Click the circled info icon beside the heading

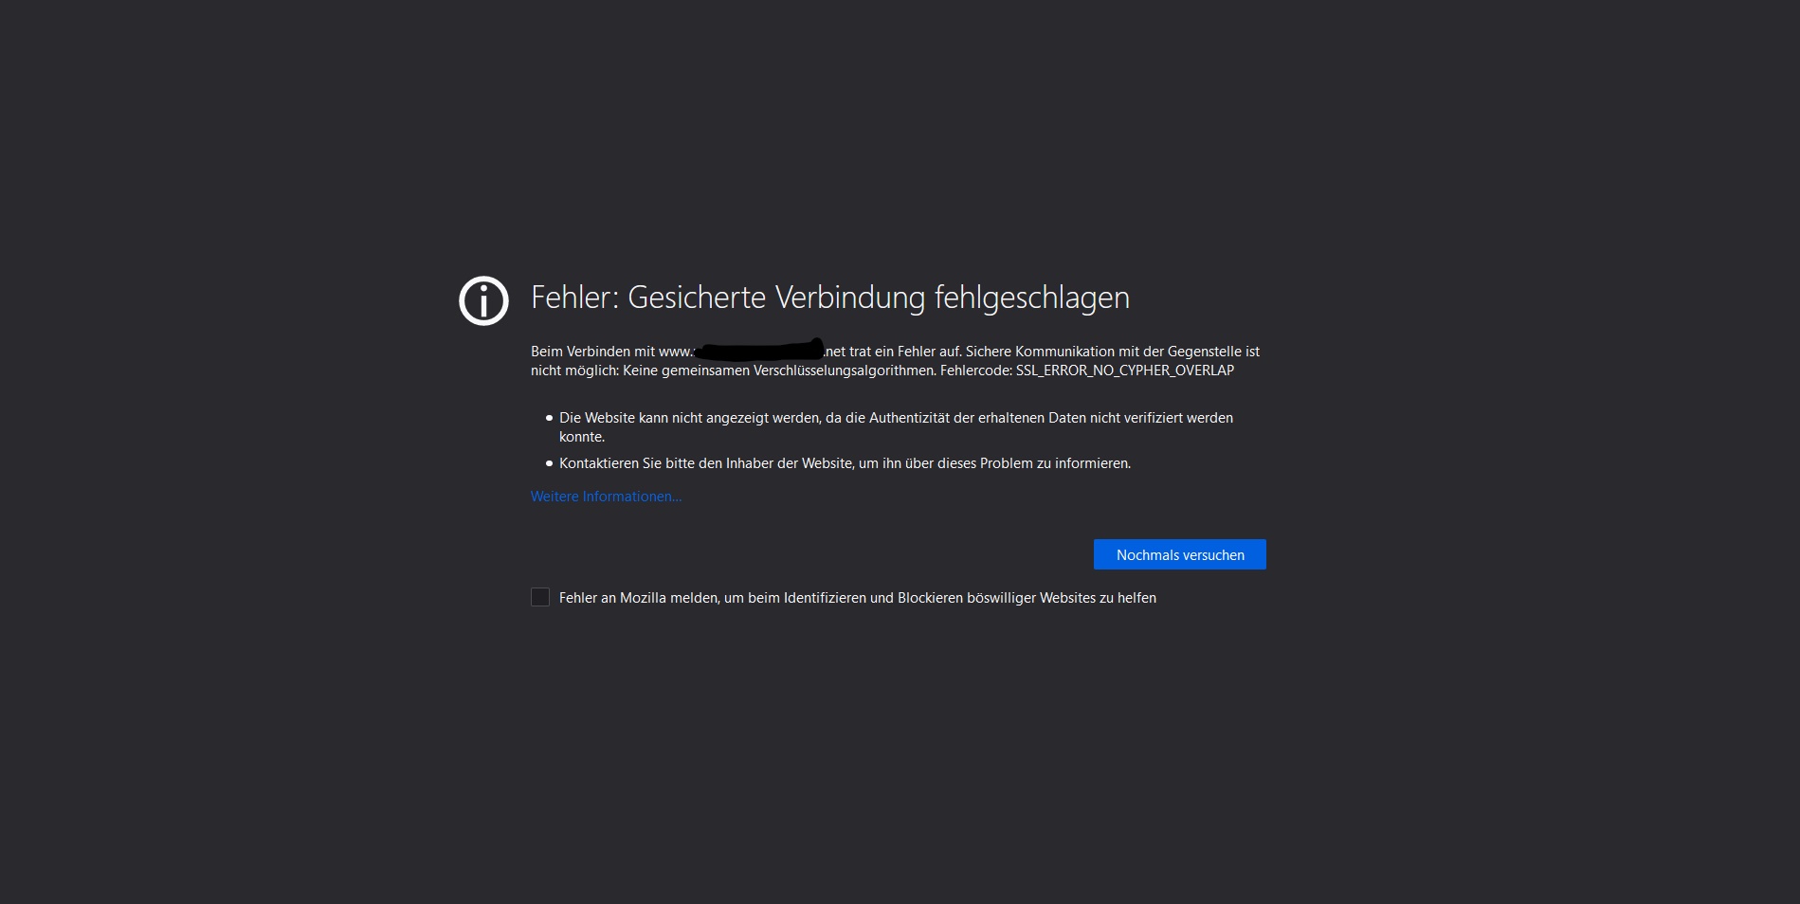[483, 301]
